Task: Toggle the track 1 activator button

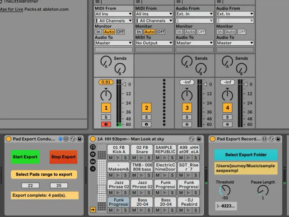Action: click(106, 108)
